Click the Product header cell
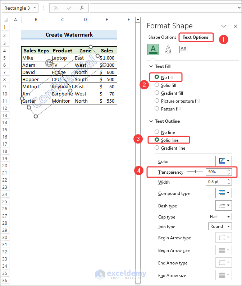 tap(62, 51)
